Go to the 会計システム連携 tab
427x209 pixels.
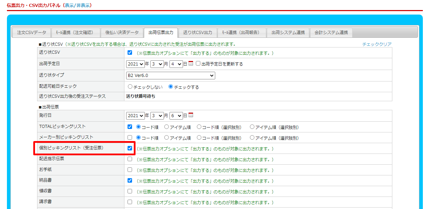(331, 33)
